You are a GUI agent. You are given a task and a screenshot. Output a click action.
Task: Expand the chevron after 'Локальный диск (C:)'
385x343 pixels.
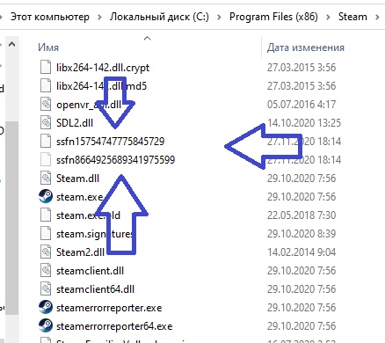tap(219, 18)
